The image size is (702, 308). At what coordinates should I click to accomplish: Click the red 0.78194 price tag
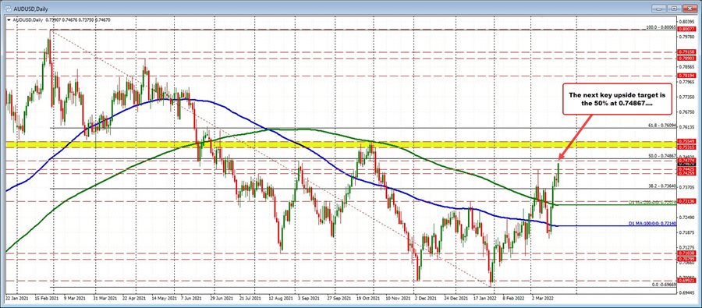[x=686, y=76]
